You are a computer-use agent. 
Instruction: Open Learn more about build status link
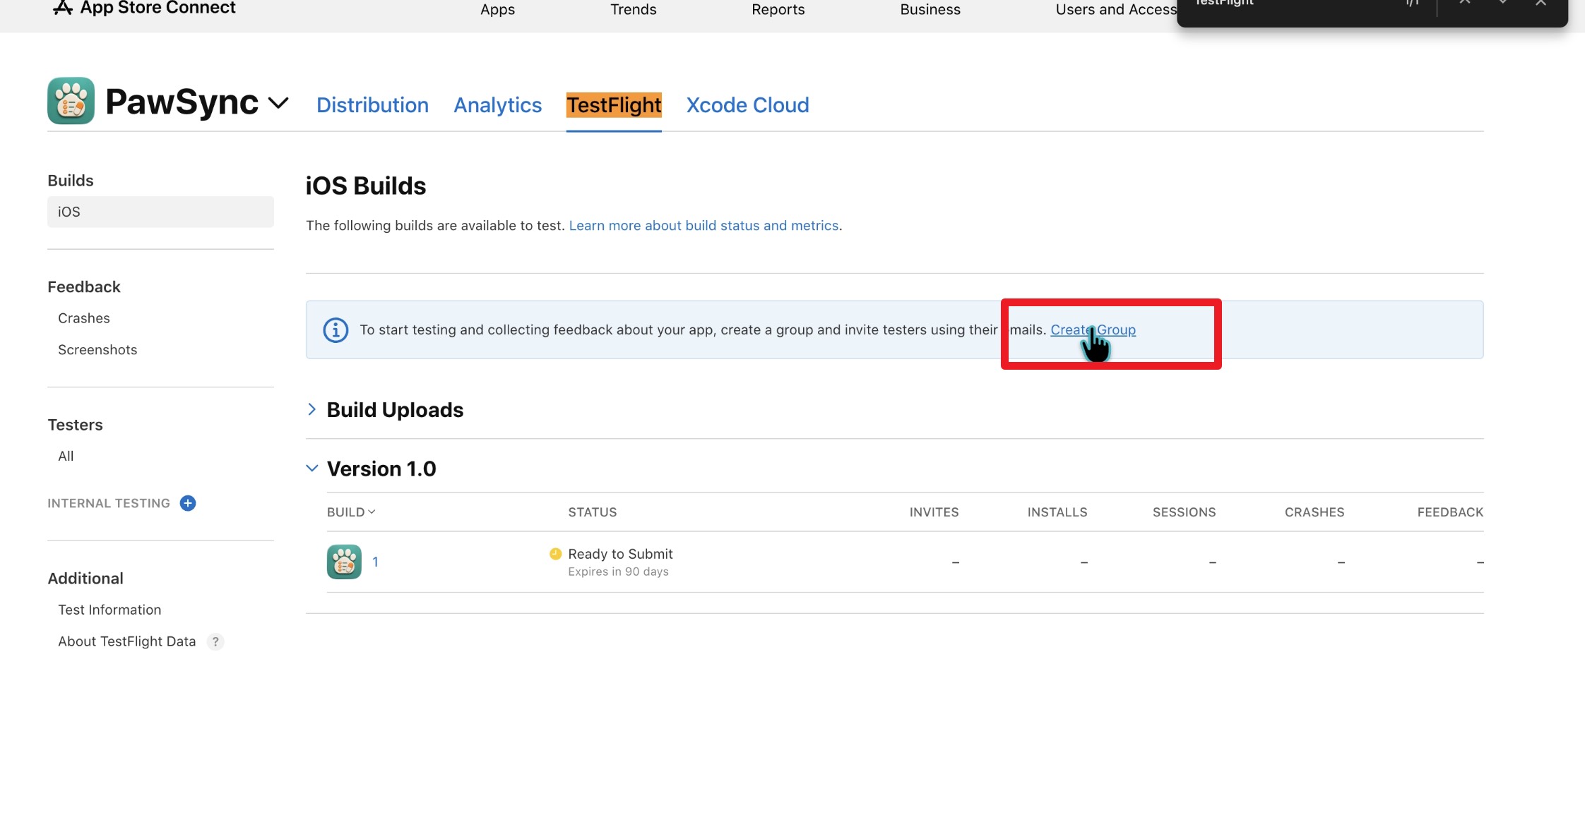tap(704, 226)
